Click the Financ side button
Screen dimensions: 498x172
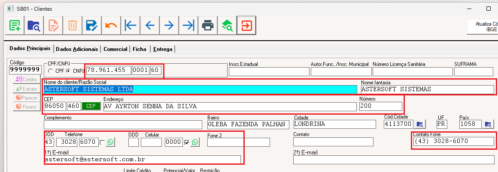27,107
